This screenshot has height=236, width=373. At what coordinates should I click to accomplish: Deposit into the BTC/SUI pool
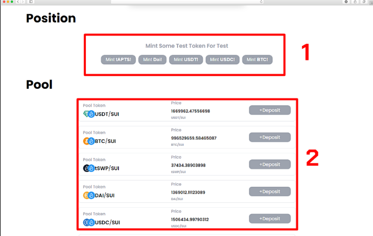(270, 138)
